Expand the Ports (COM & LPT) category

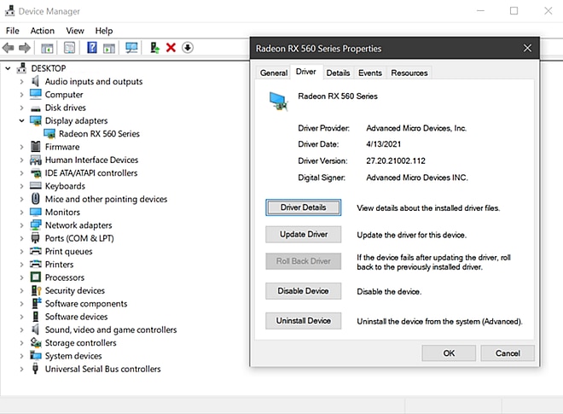tap(21, 238)
